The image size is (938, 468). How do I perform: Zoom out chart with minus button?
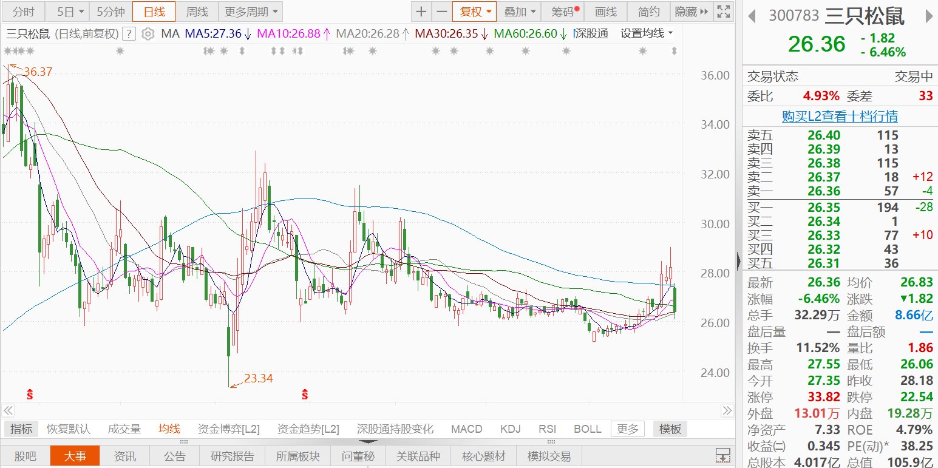click(x=443, y=12)
